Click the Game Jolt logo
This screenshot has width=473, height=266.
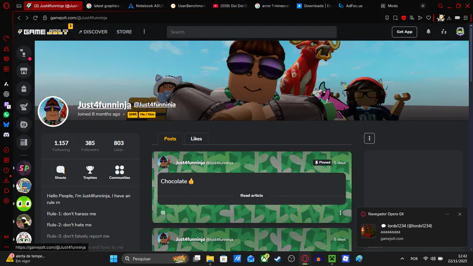click(43, 32)
